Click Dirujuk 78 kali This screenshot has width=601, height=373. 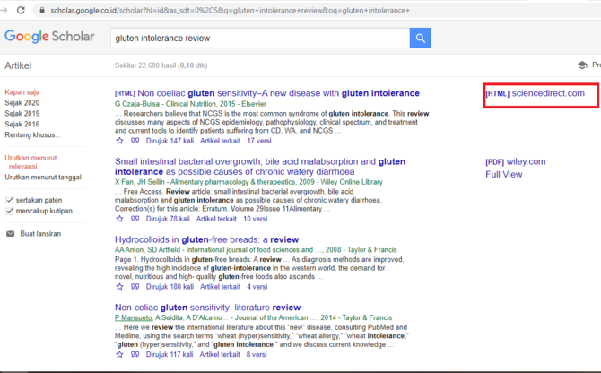[168, 219]
